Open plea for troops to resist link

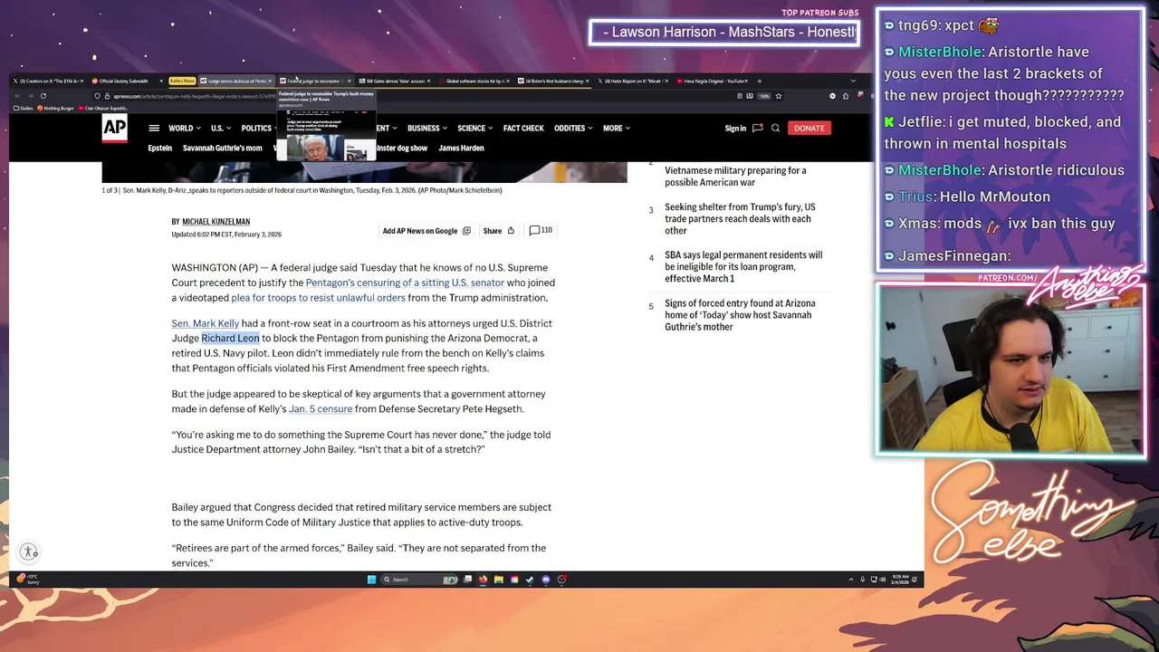(318, 298)
